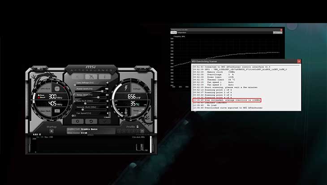Select the Voltage tab in curve editor
Image resolution: width=327 pixels, height=185 pixels.
[174, 33]
